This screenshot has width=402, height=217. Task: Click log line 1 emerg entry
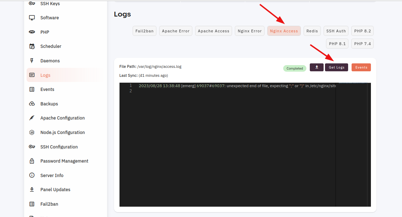(237, 86)
